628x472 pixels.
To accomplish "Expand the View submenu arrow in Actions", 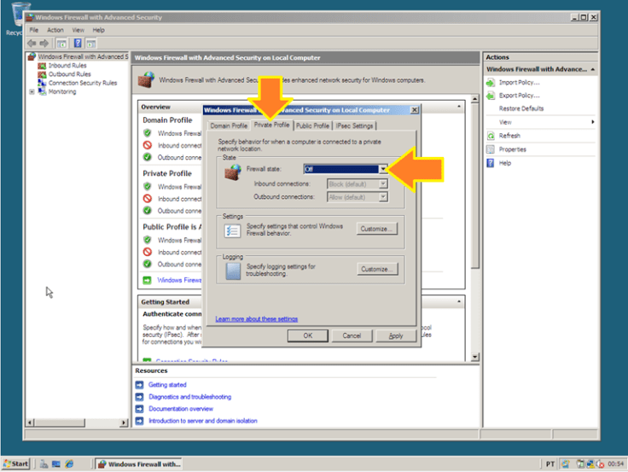I will tap(593, 122).
